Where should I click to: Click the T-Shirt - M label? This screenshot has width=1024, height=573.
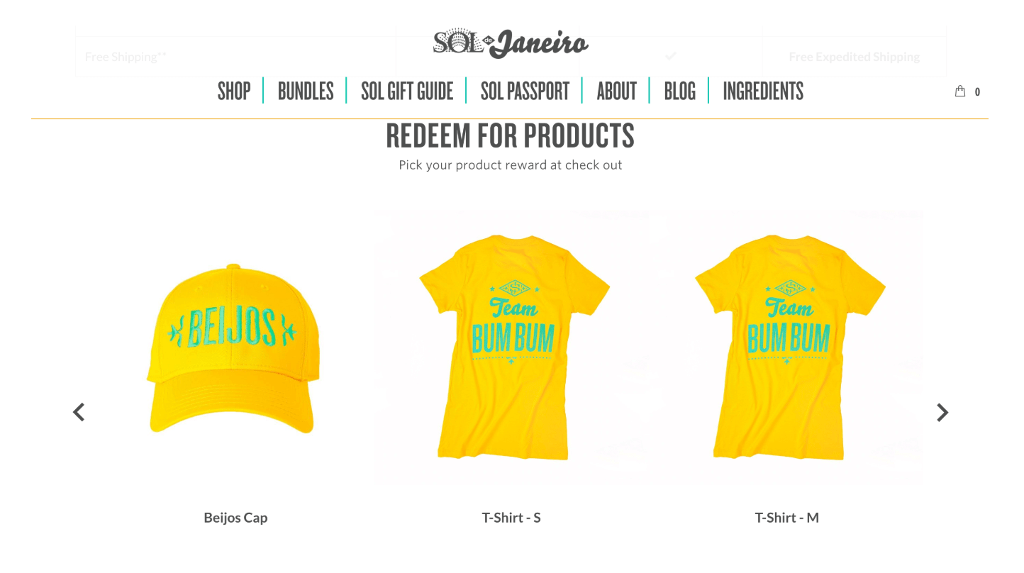[x=787, y=518]
